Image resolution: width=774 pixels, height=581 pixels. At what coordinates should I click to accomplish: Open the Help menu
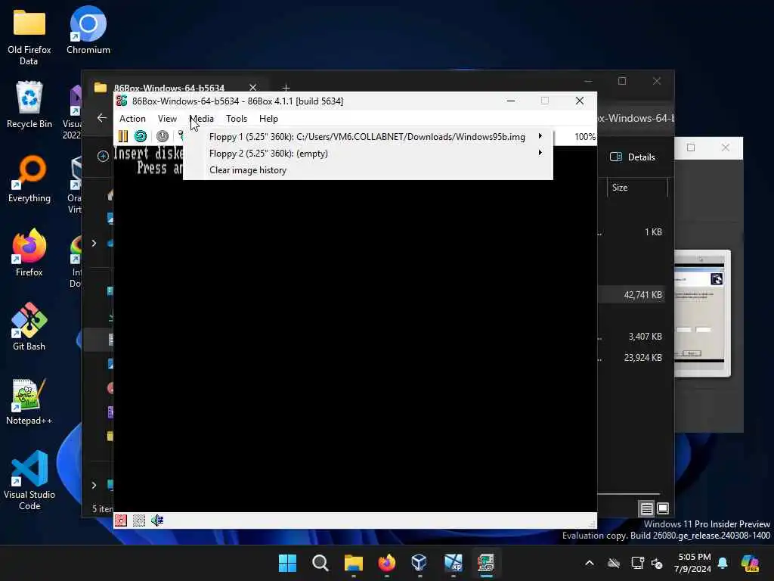click(x=268, y=119)
